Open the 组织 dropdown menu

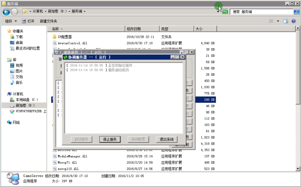coord(11,21)
